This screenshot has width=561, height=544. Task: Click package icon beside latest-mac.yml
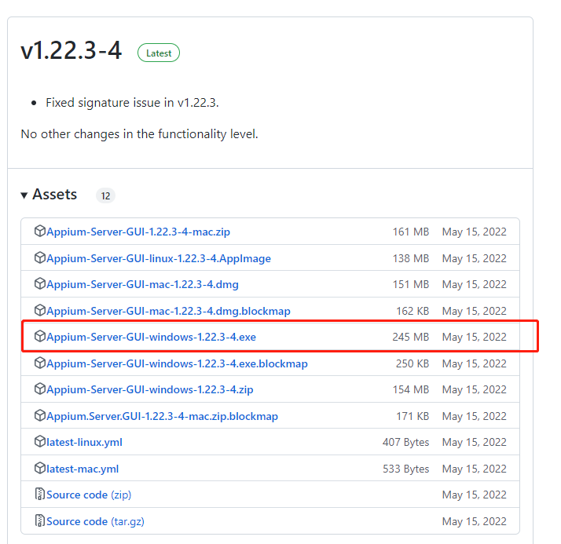40,468
